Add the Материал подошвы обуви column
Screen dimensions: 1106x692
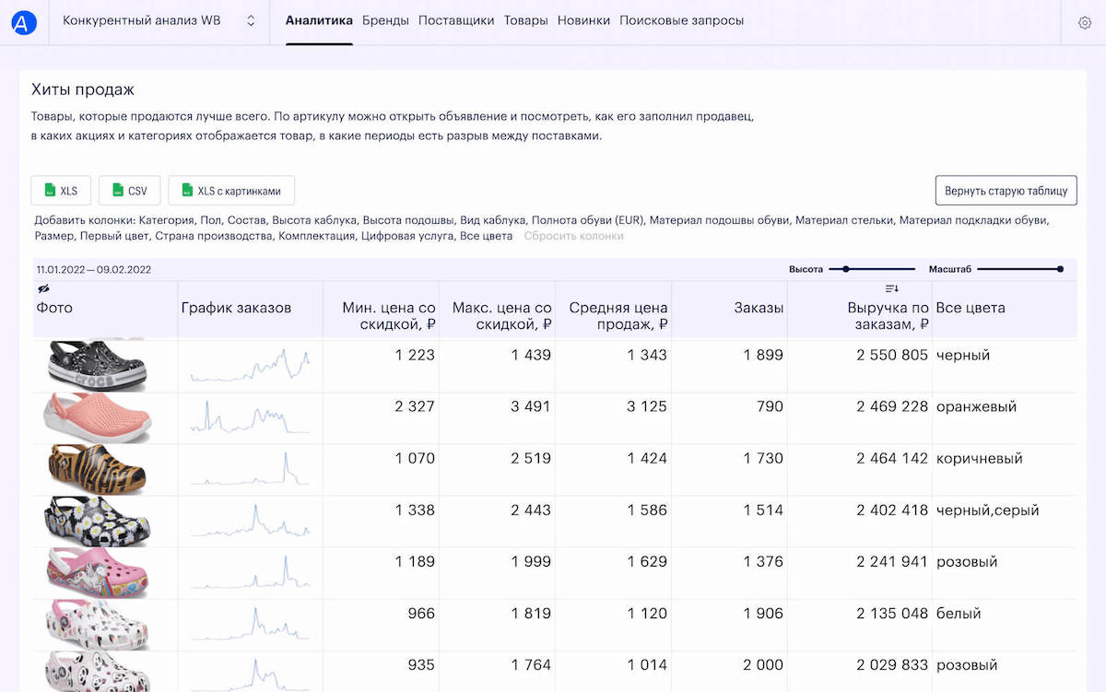coord(720,221)
